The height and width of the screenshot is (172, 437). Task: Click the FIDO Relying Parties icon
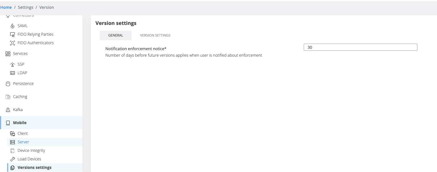[13, 35]
